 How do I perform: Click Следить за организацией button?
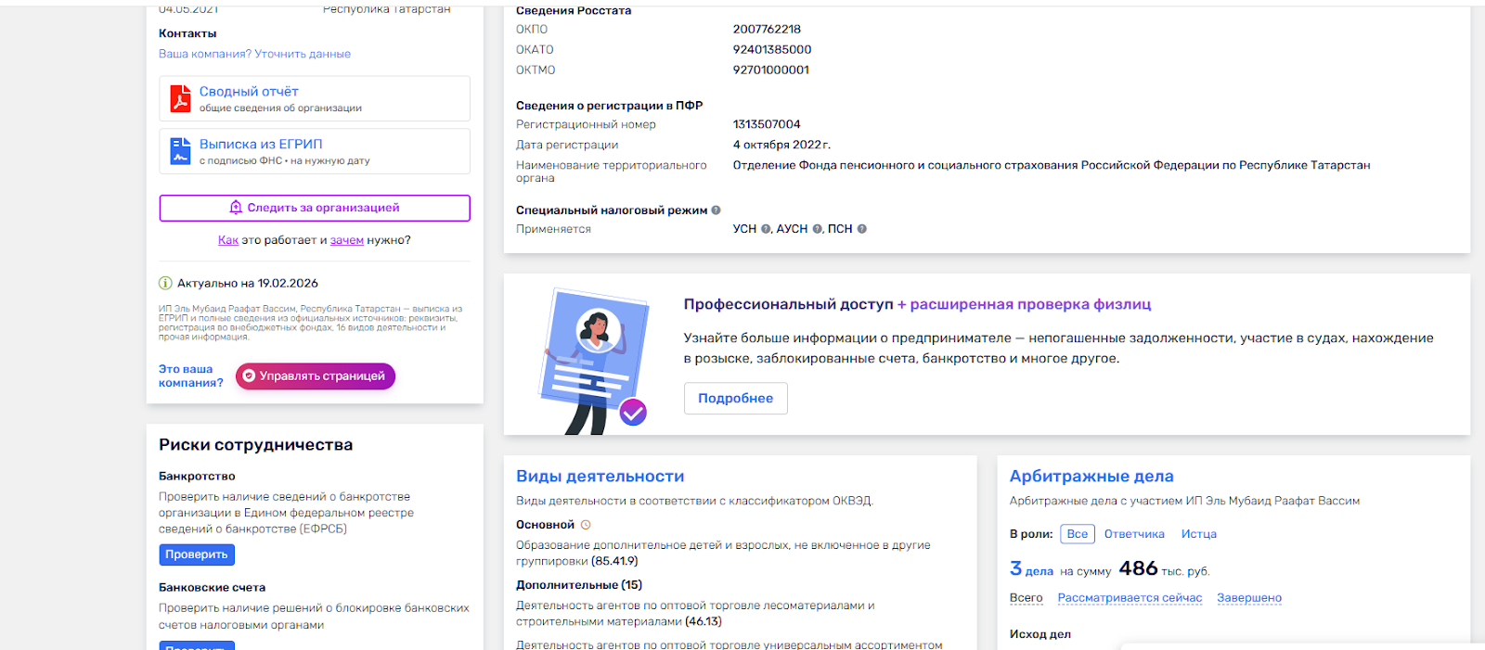pyautogui.click(x=315, y=208)
